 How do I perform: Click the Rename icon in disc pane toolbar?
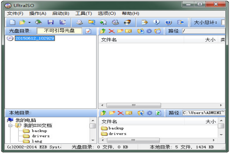coord(129,31)
